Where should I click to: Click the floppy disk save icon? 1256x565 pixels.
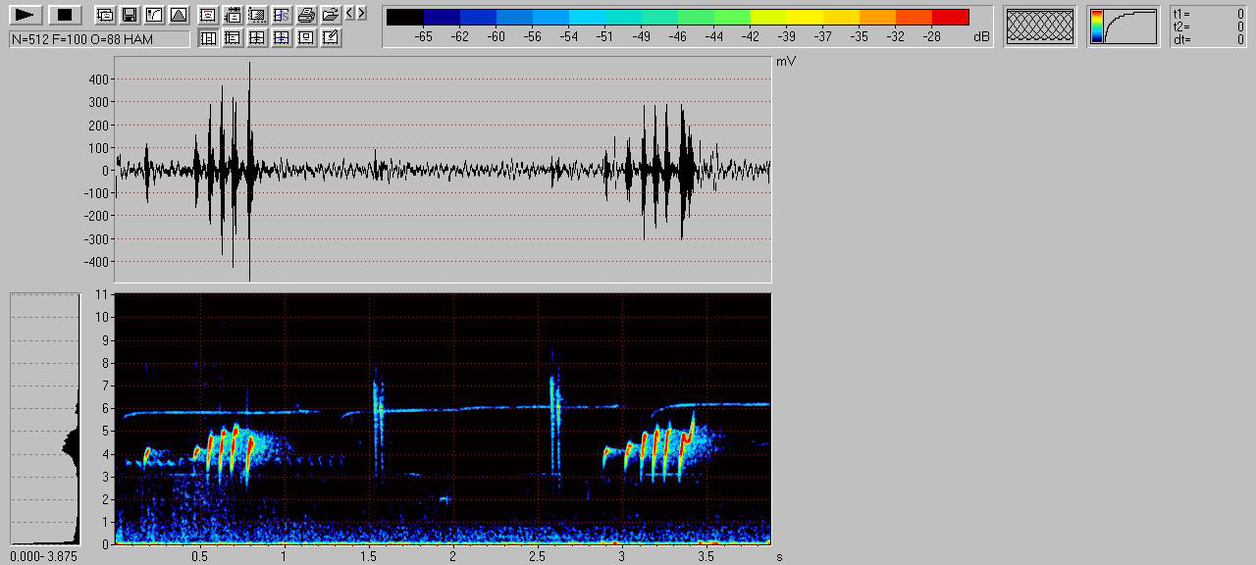click(x=129, y=15)
